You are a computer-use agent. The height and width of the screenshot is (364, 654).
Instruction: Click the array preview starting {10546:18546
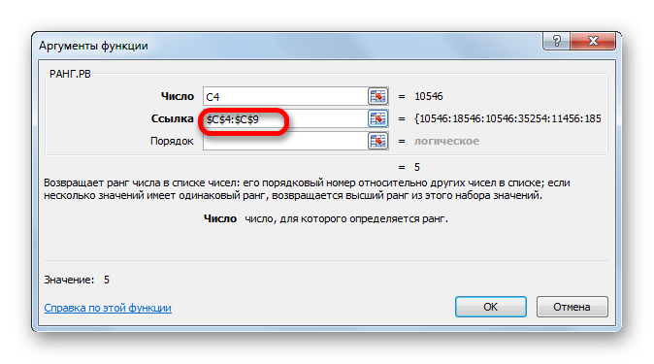click(x=507, y=119)
